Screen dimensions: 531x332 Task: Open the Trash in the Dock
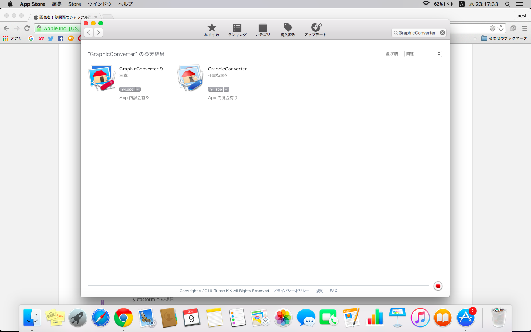pos(499,318)
